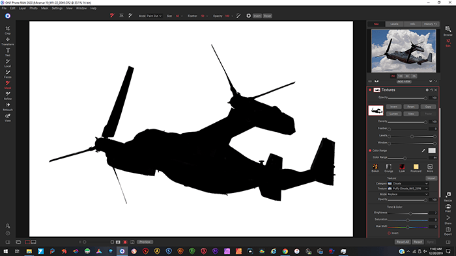This screenshot has width=456, height=256.
Task: Select the Faces tool
Action: click(x=8, y=74)
